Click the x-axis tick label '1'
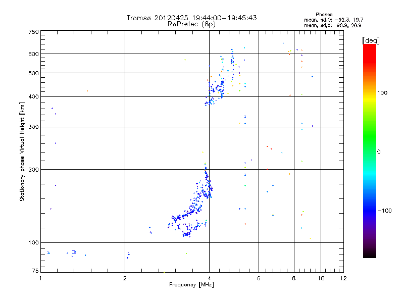The image size is (404, 303). coord(40,278)
